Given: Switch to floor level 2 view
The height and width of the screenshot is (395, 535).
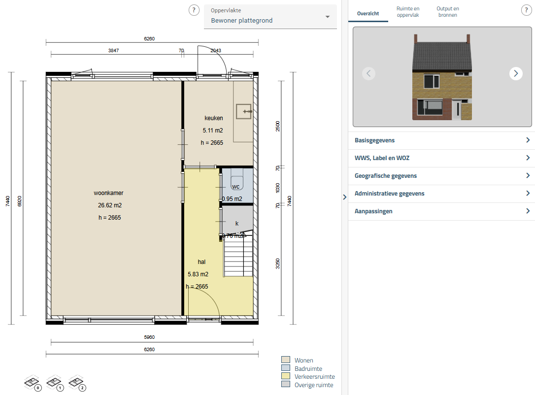Looking at the screenshot, I should [x=76, y=382].
